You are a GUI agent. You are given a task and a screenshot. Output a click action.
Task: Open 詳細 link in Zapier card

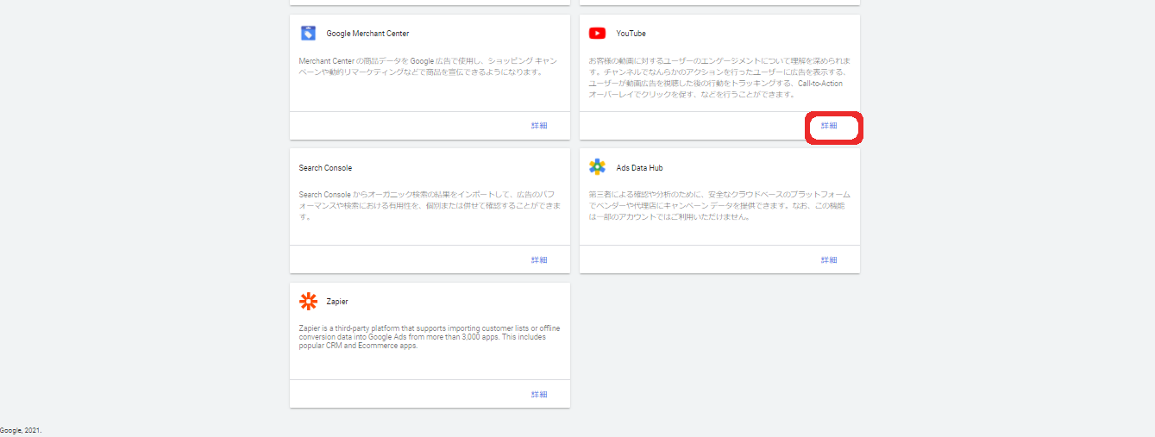pos(539,395)
